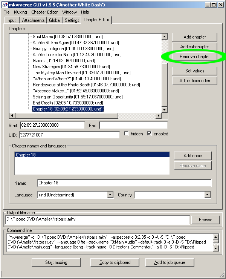Click the chapter list scroll left arrow
226x279 pixels.
pyautogui.click(x=12, y=115)
